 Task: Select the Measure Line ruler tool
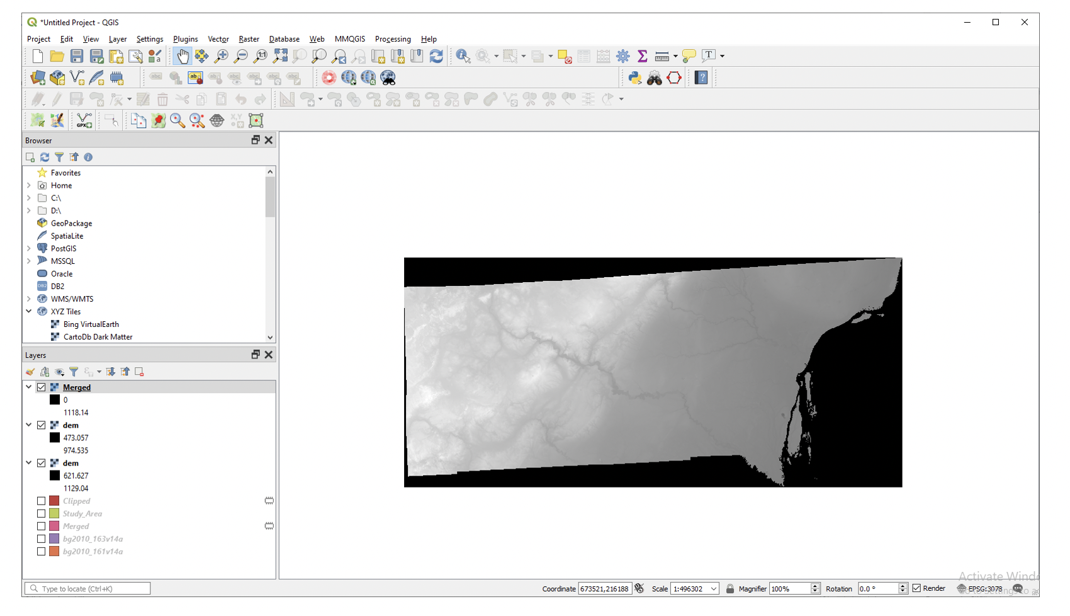pos(662,56)
